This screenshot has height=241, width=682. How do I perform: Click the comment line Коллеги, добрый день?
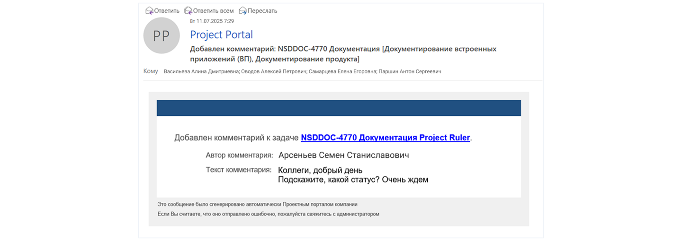pos(320,170)
